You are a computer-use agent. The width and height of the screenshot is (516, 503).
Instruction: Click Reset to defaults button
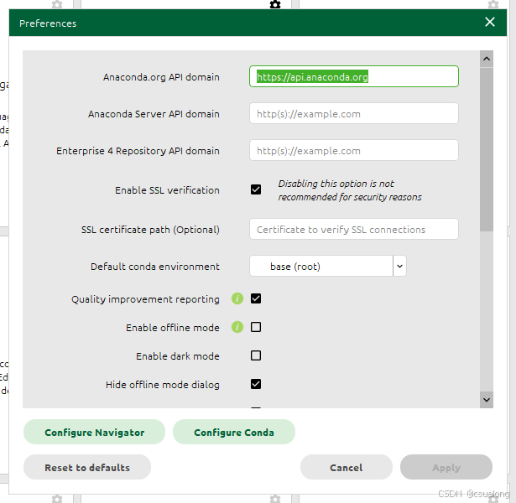[87, 467]
